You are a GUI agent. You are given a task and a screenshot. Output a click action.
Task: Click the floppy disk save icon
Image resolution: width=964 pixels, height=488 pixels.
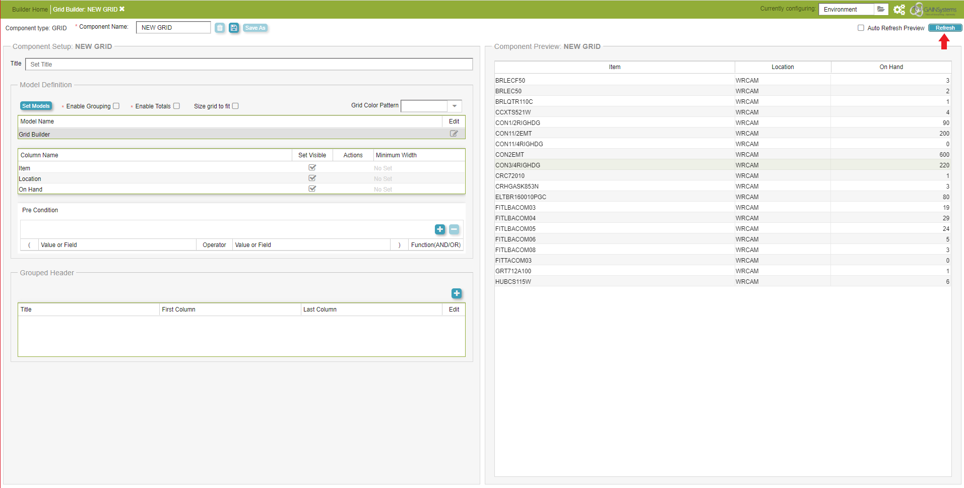234,28
